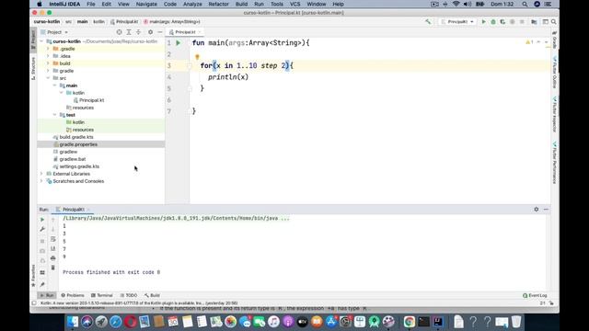Open the Problems tool window

pos(73,295)
